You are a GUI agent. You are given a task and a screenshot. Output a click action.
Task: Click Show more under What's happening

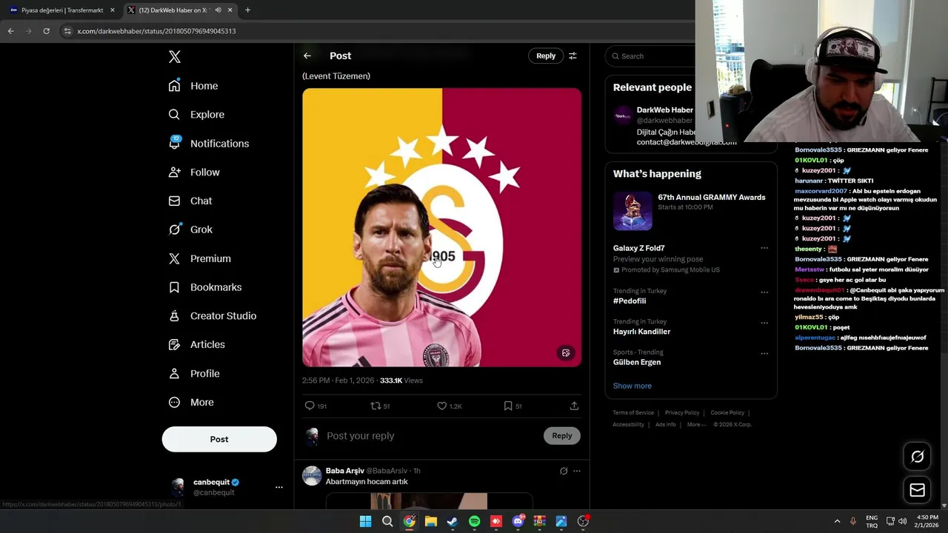coord(632,386)
